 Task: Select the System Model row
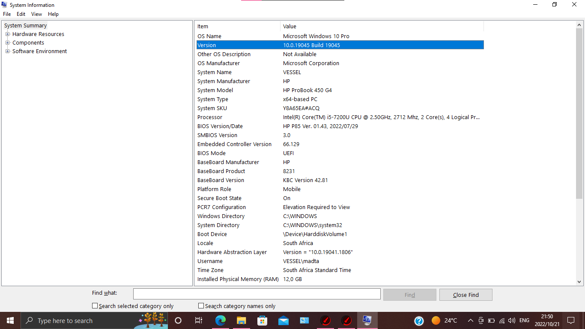(x=340, y=90)
